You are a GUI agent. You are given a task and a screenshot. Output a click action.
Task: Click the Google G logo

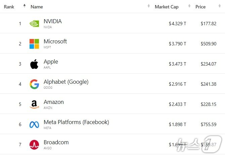coord(34,84)
